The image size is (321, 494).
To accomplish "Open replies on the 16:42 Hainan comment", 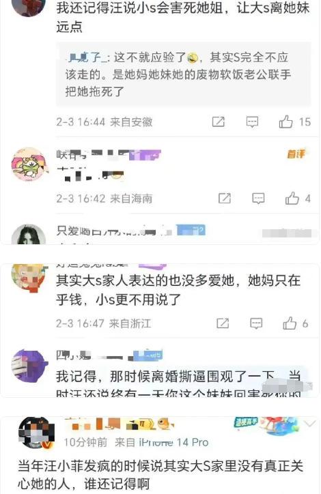I will coord(258,198).
